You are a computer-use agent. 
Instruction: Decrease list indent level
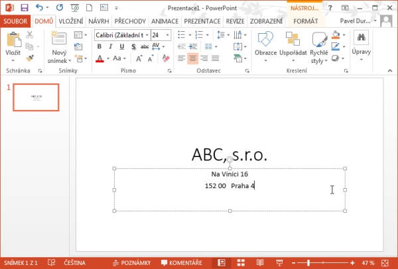pos(181,46)
